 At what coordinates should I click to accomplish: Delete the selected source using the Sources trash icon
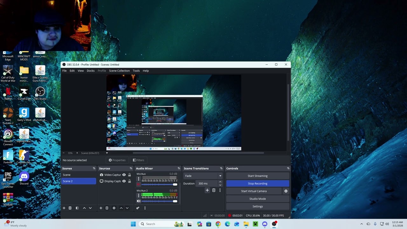click(x=107, y=208)
